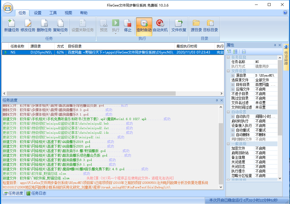Open the help question mark icon
Image resolution: width=290 pixels, height=204 pixels.
click(x=285, y=13)
